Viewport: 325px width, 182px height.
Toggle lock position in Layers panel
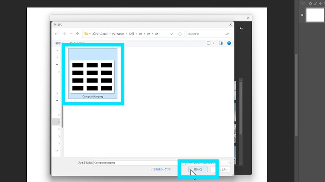320,3
